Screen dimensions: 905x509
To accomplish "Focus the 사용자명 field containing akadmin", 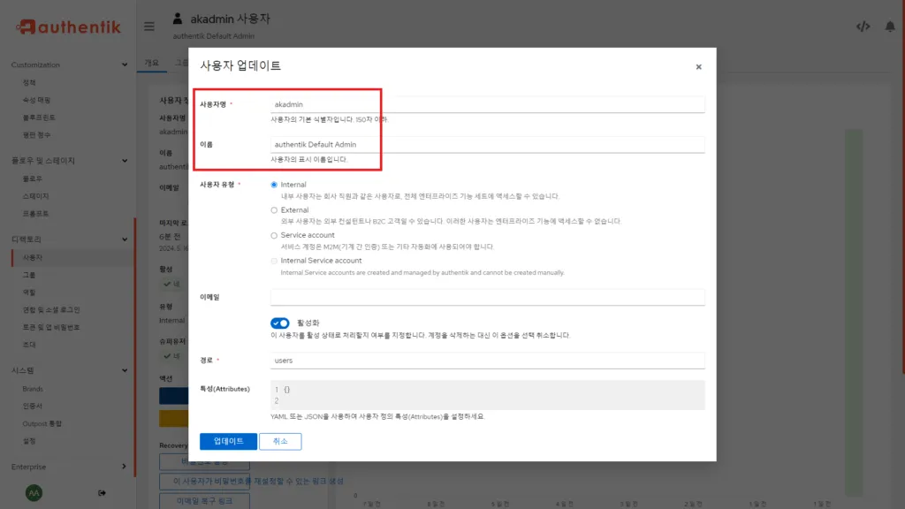I will 487,104.
